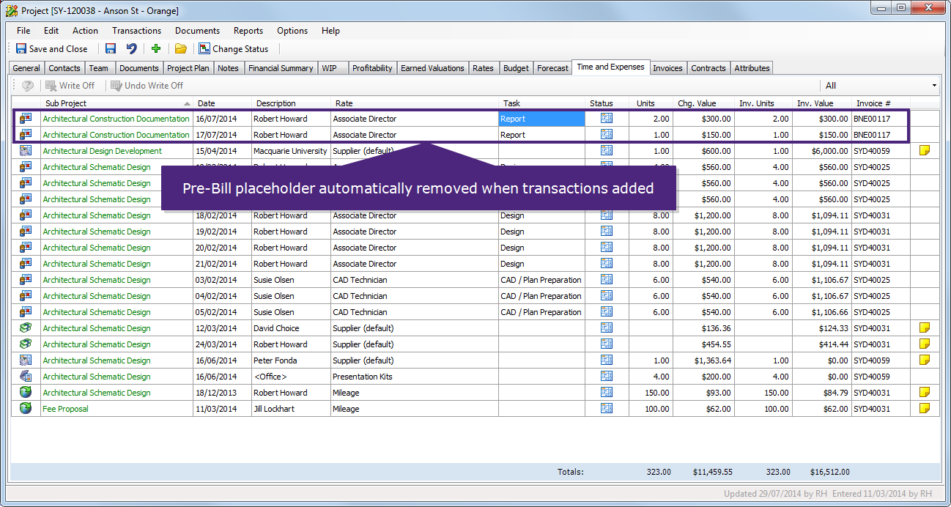
Task: Click the blue floppy disk Save icon
Action: point(111,49)
